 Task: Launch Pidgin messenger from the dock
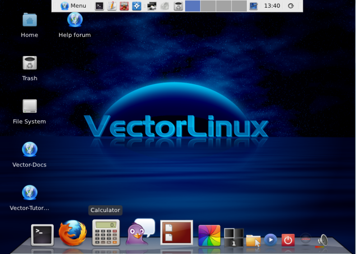(x=140, y=232)
